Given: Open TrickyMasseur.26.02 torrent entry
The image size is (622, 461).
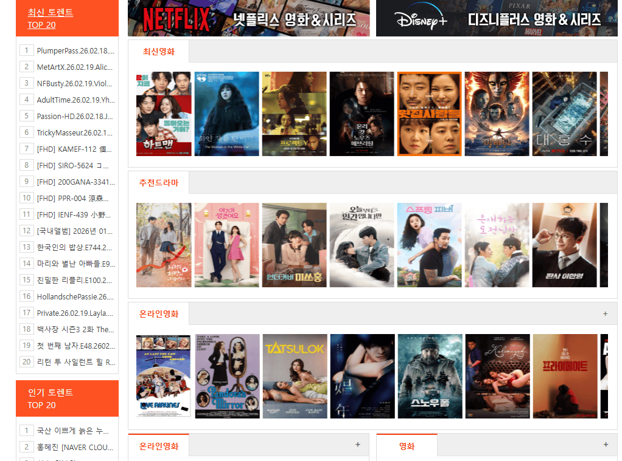Looking at the screenshot, I should tap(75, 132).
